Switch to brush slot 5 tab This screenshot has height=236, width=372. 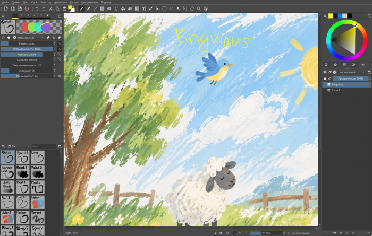[41, 15]
